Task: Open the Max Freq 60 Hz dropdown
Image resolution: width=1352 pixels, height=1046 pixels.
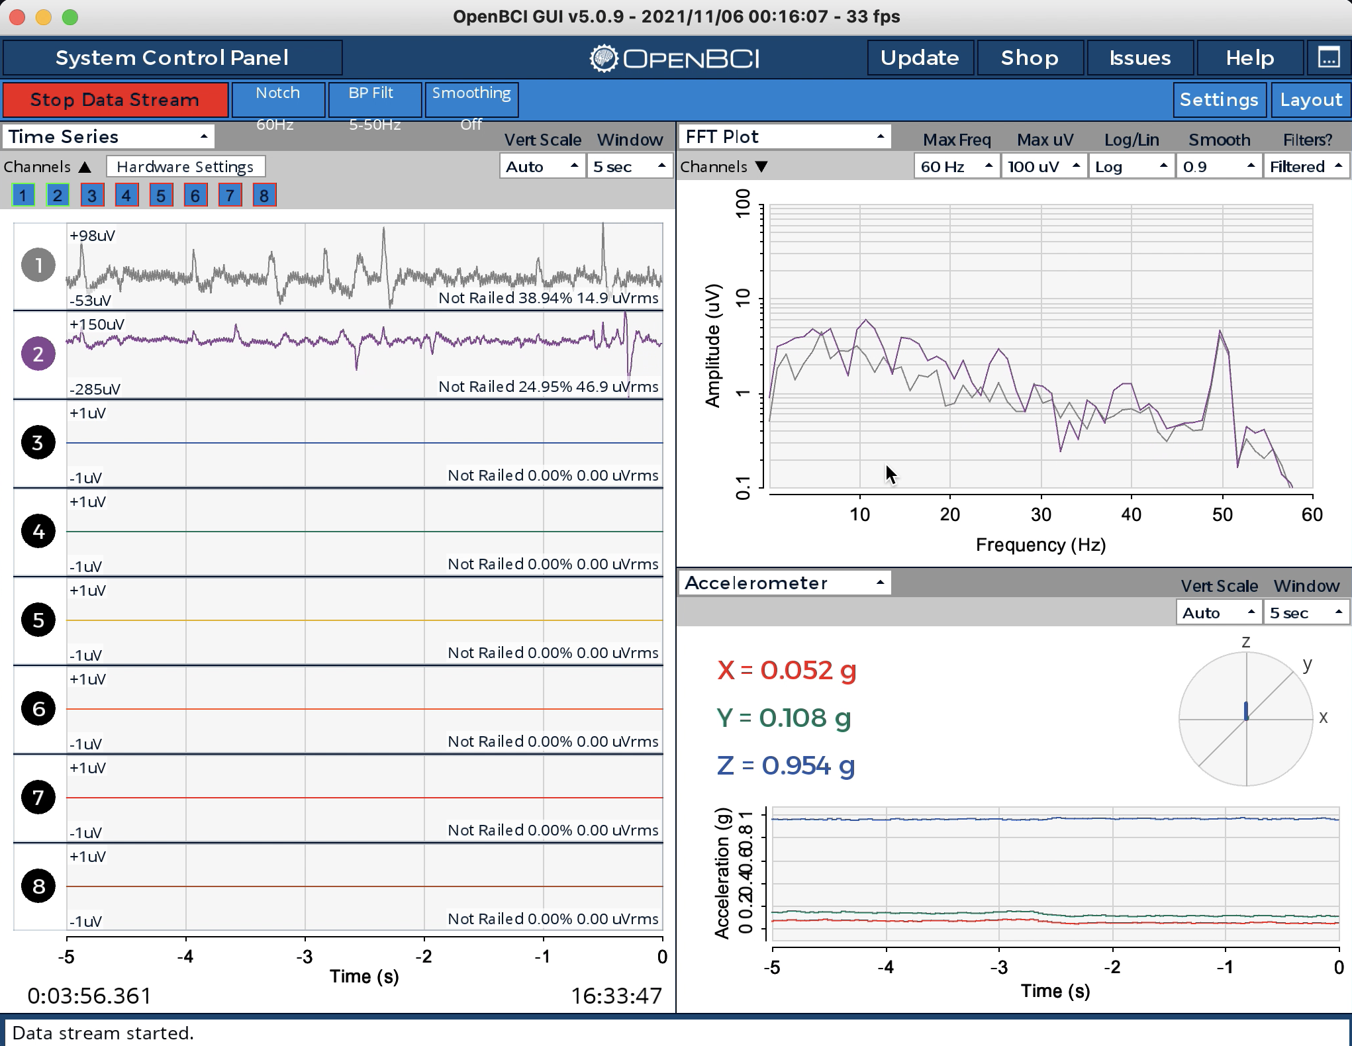Action: tap(957, 167)
